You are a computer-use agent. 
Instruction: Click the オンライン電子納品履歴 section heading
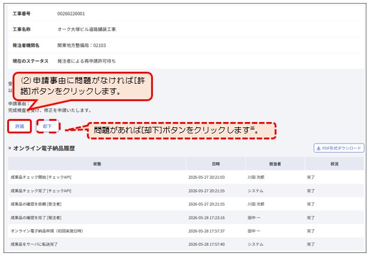[44, 148]
